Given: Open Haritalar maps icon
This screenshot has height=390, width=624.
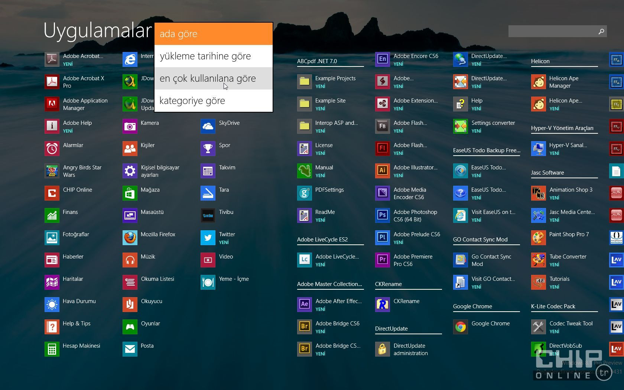Looking at the screenshot, I should pyautogui.click(x=52, y=282).
